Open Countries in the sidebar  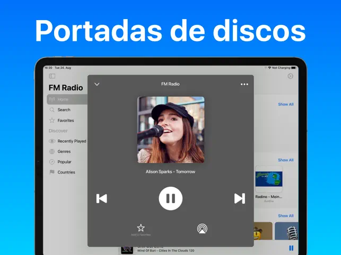click(67, 172)
